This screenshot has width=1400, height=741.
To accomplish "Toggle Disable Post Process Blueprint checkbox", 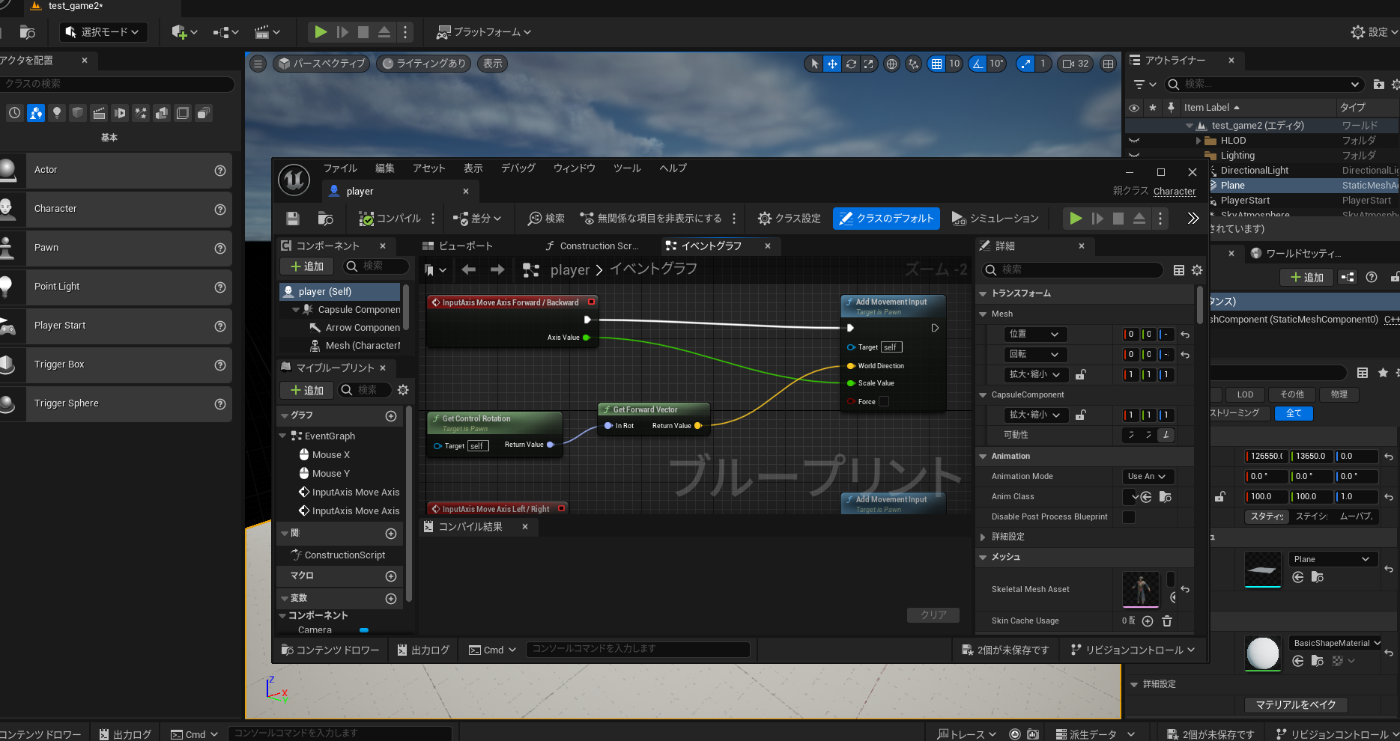I will (x=1129, y=517).
